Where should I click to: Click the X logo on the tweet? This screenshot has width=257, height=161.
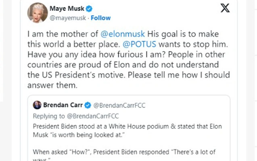(x=225, y=8)
